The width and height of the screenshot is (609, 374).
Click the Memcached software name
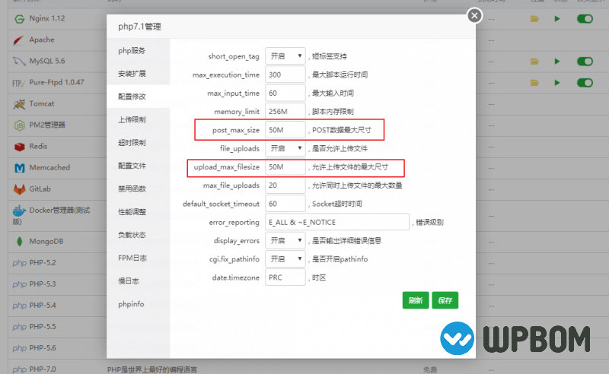(49, 167)
